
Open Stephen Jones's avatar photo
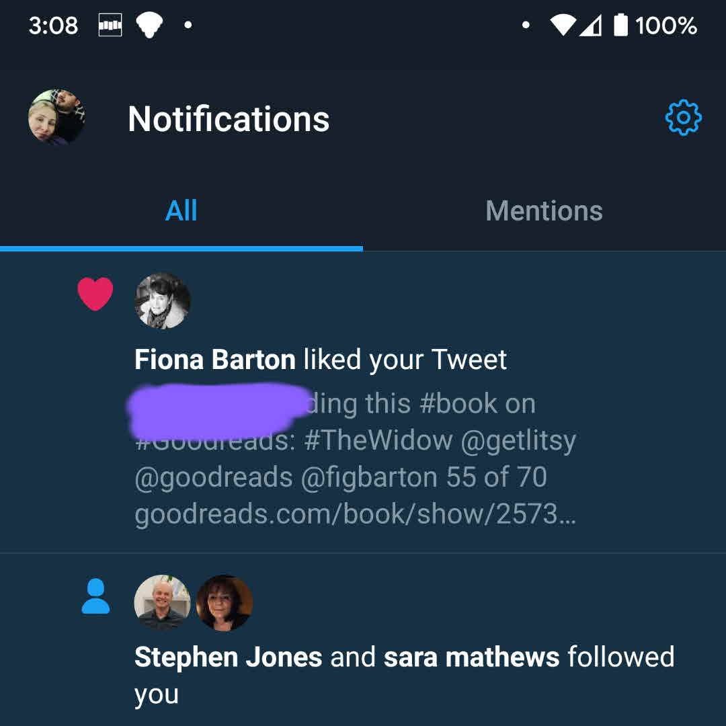[x=162, y=602]
